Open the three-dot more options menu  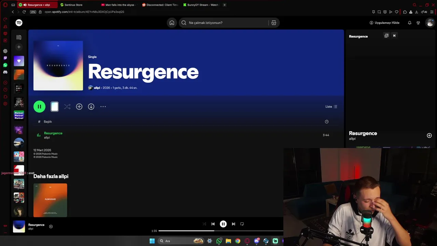pyautogui.click(x=103, y=107)
